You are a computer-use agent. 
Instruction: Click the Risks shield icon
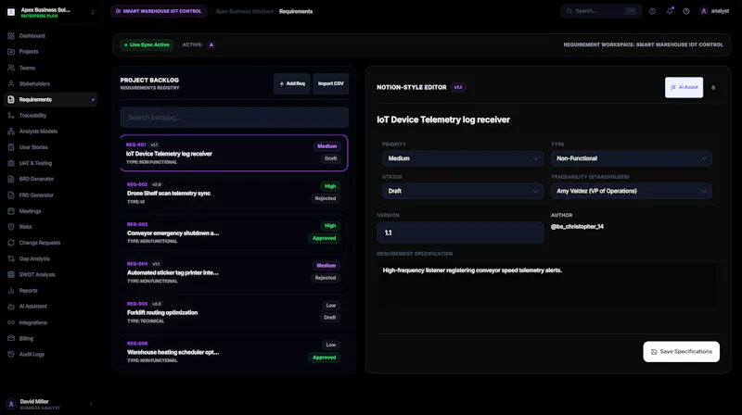pyautogui.click(x=11, y=227)
